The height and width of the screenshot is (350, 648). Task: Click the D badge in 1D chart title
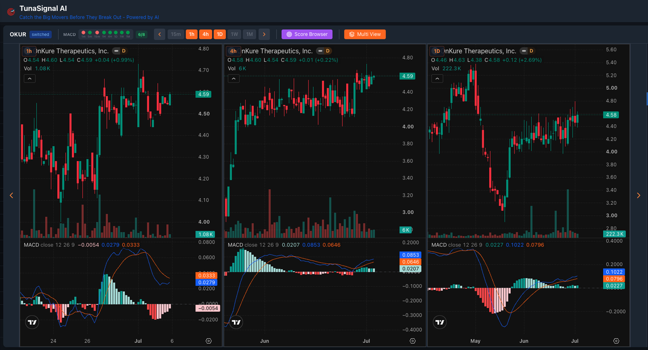tap(531, 51)
